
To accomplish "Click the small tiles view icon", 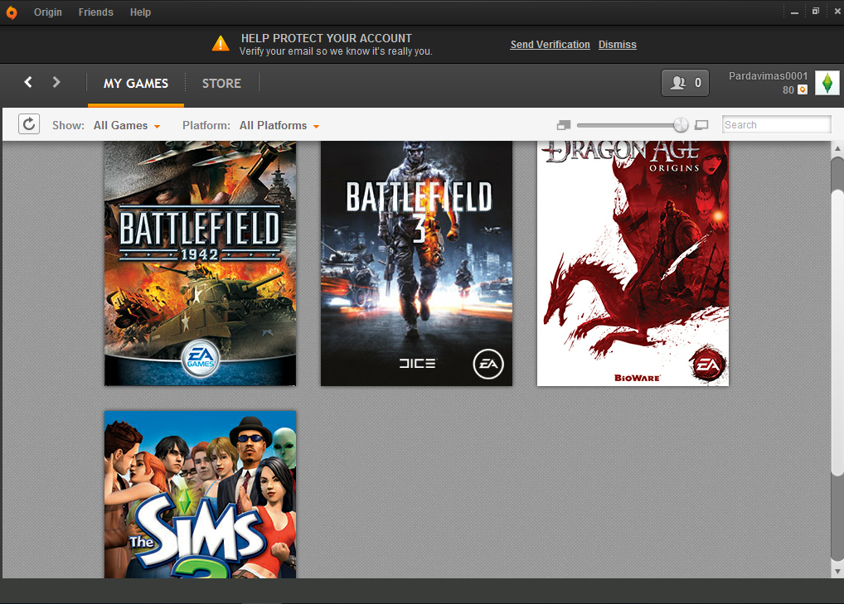I will [564, 125].
